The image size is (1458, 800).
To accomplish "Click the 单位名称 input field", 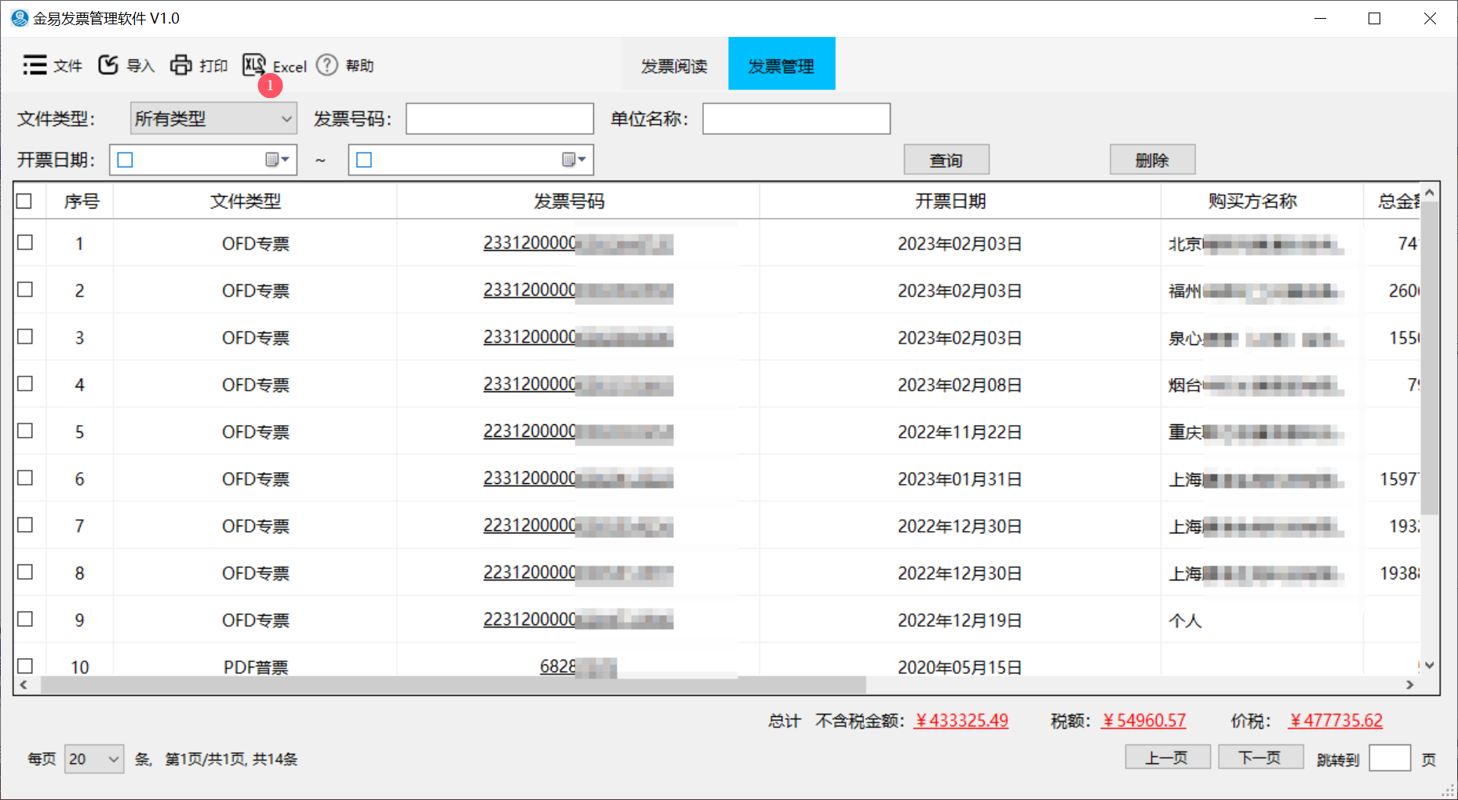I will coord(796,118).
